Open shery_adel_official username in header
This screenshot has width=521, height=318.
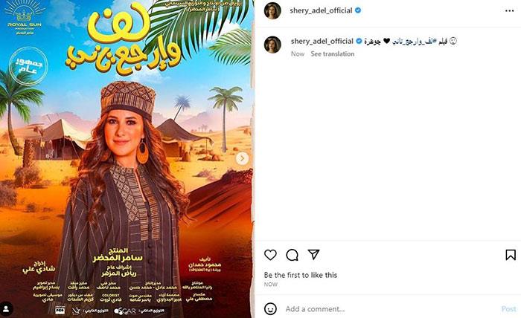[321, 10]
